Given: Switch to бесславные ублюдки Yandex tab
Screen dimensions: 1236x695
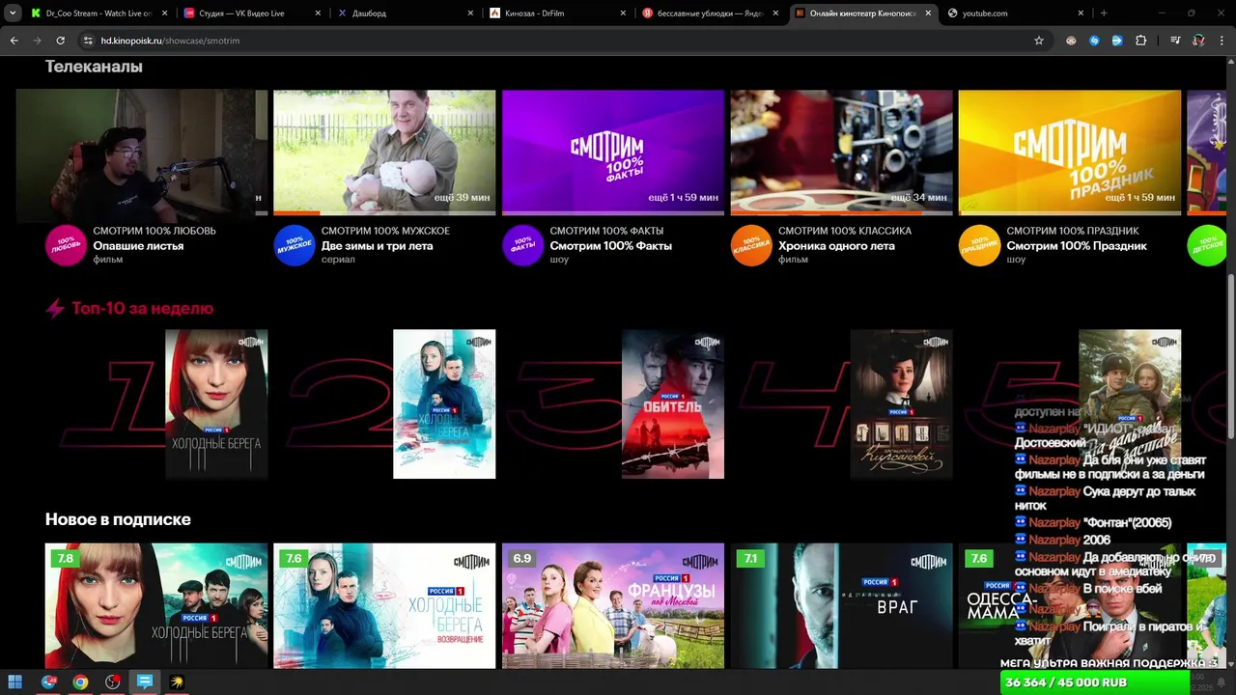Looking at the screenshot, I should pos(710,14).
